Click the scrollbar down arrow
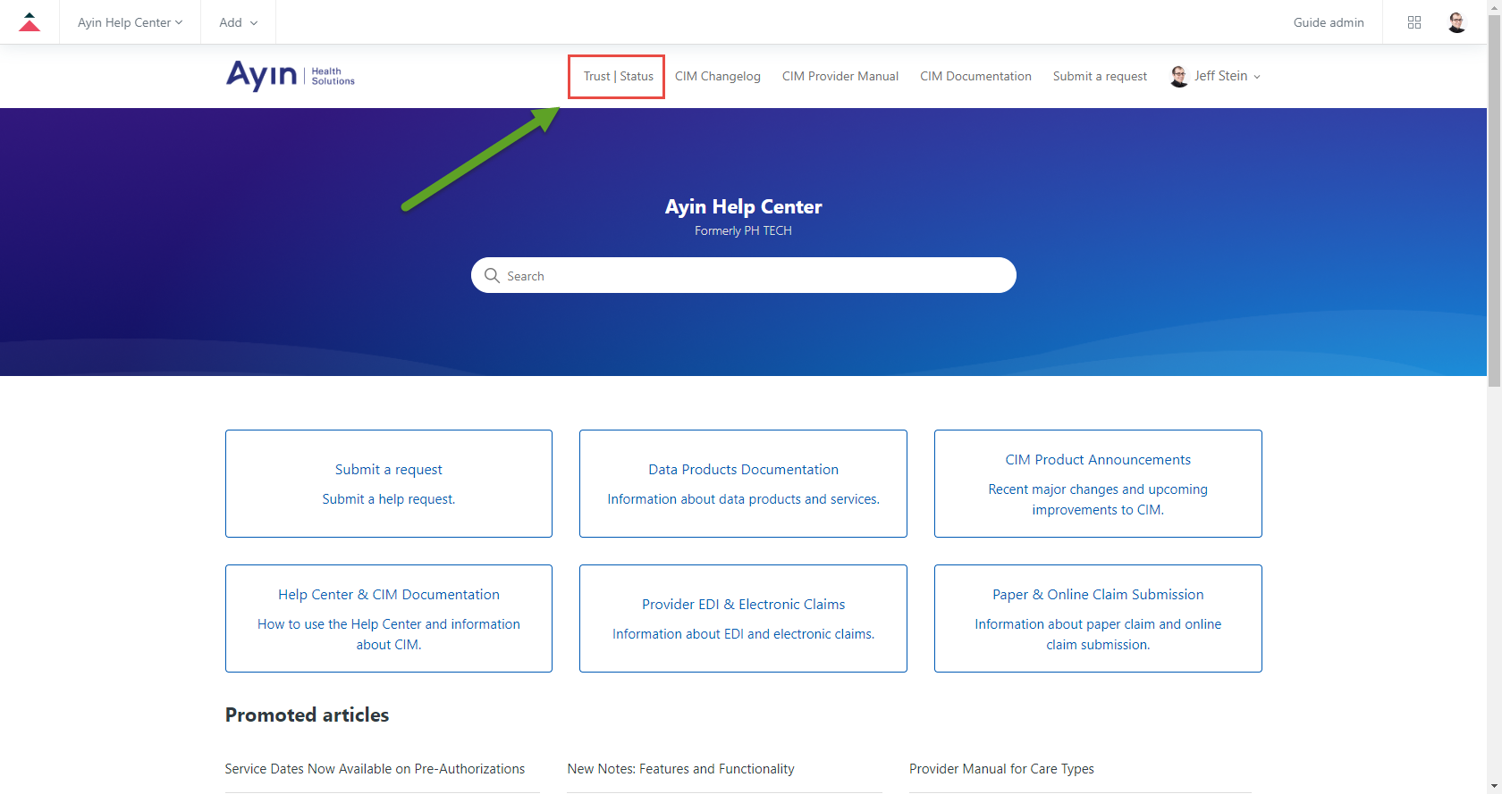This screenshot has width=1502, height=794. tap(1494, 787)
